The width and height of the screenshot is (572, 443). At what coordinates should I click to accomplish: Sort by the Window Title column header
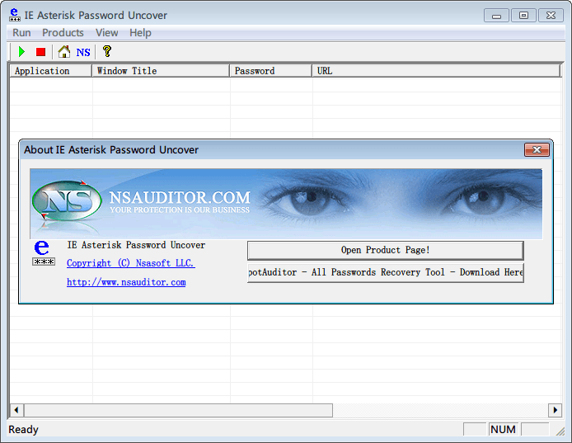click(161, 71)
